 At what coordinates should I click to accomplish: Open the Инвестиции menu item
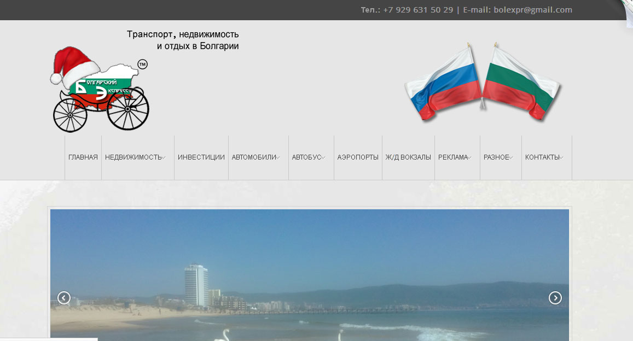(201, 157)
